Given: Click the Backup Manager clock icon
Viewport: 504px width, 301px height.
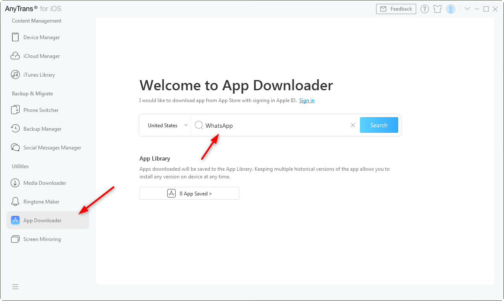Looking at the screenshot, I should (x=15, y=129).
